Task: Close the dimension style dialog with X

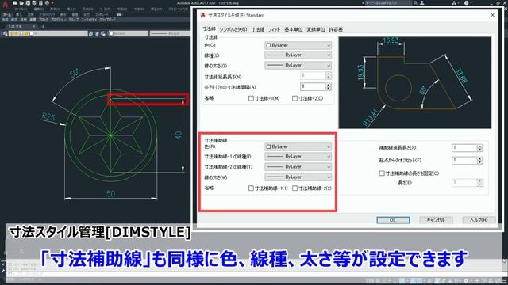Action: point(492,15)
